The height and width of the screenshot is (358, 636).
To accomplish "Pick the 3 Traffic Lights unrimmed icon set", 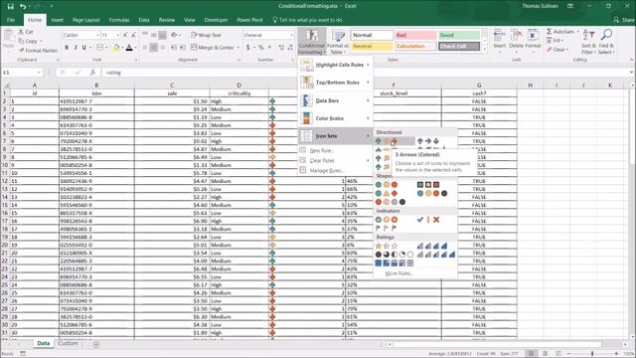I will [387, 185].
